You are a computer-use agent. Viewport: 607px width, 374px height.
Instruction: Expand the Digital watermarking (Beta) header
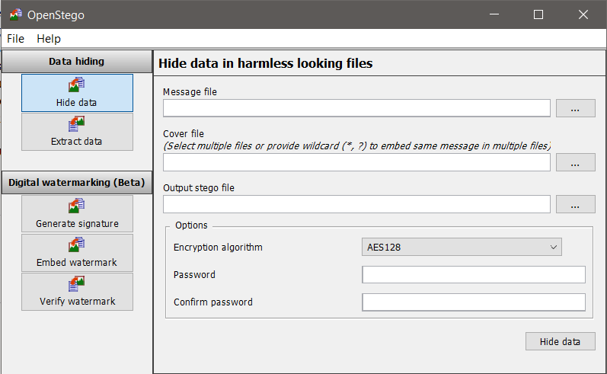pos(76,183)
